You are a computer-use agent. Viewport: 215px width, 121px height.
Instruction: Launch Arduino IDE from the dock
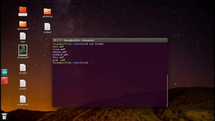click(4, 73)
